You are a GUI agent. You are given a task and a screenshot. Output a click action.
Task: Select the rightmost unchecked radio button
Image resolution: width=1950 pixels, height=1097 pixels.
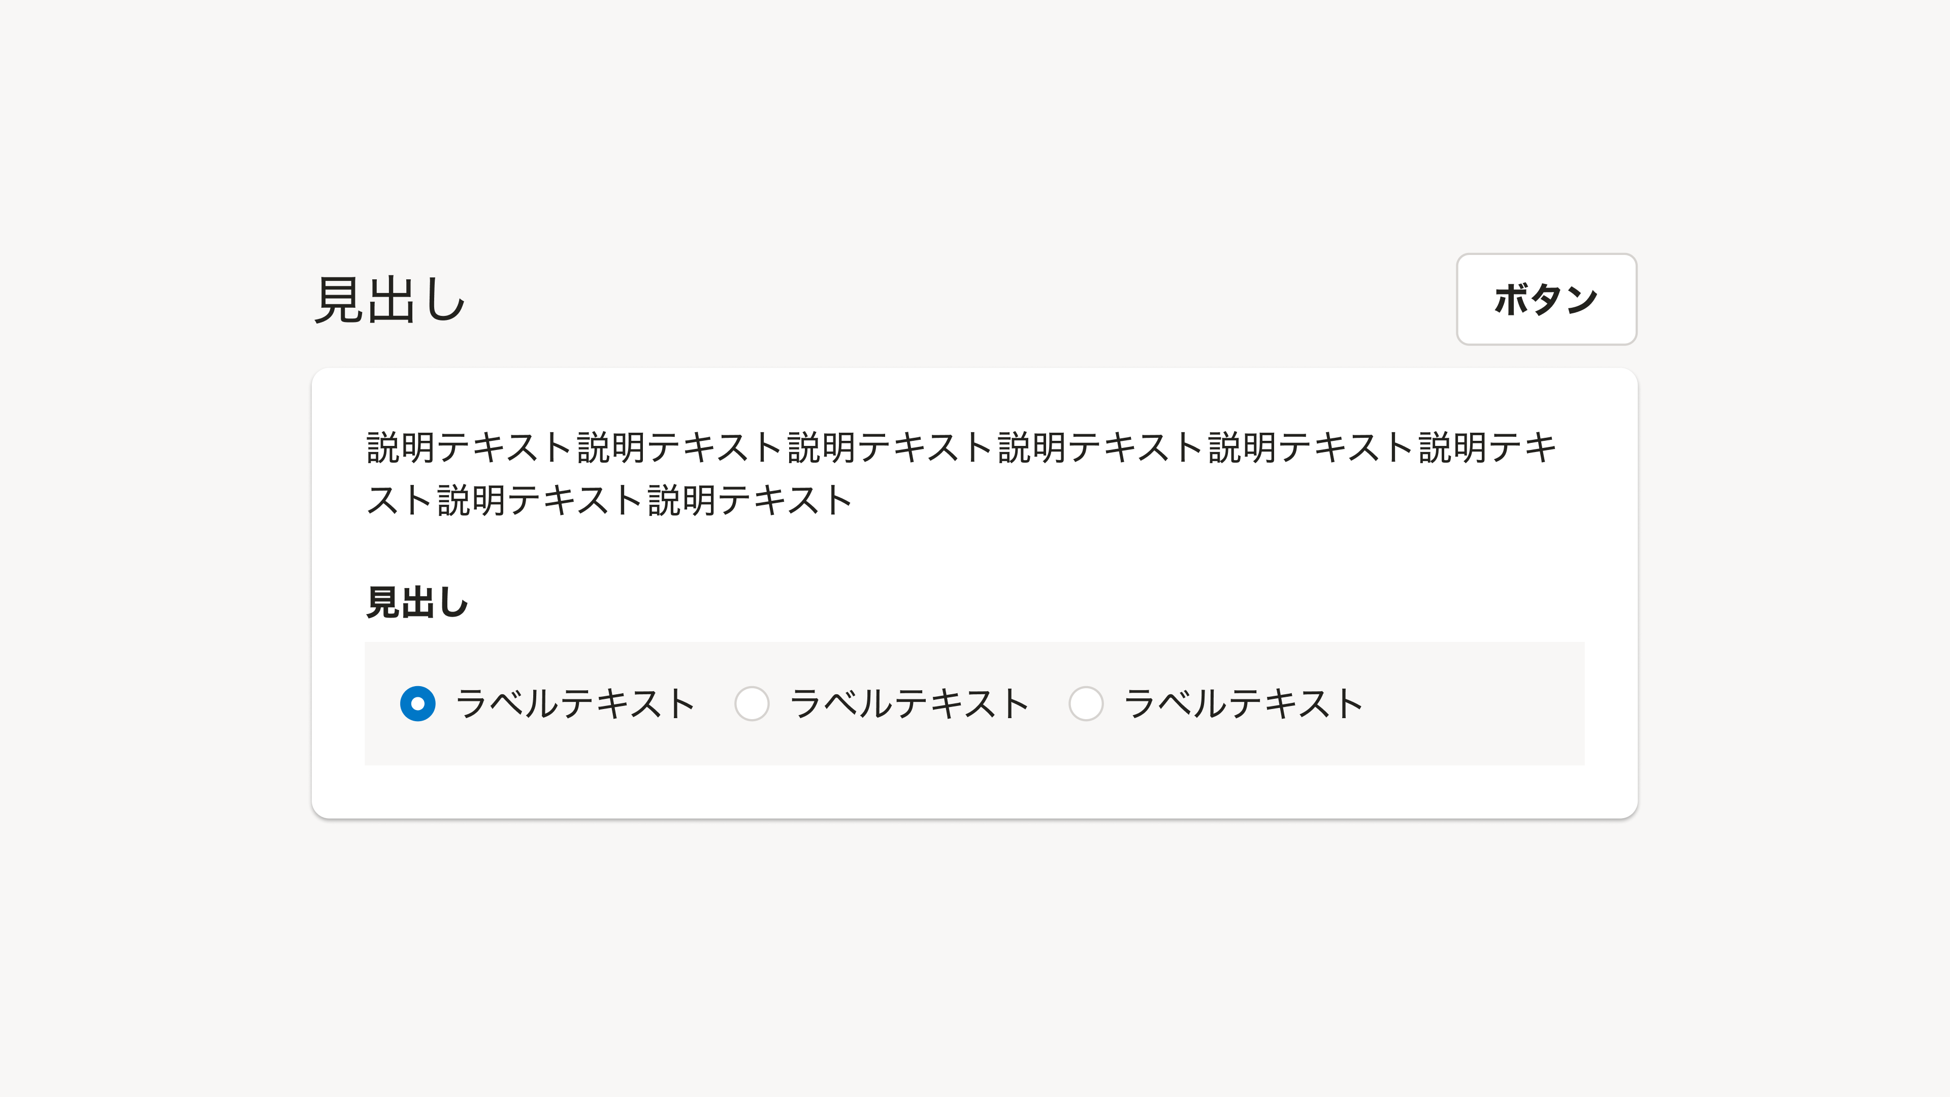1086,703
